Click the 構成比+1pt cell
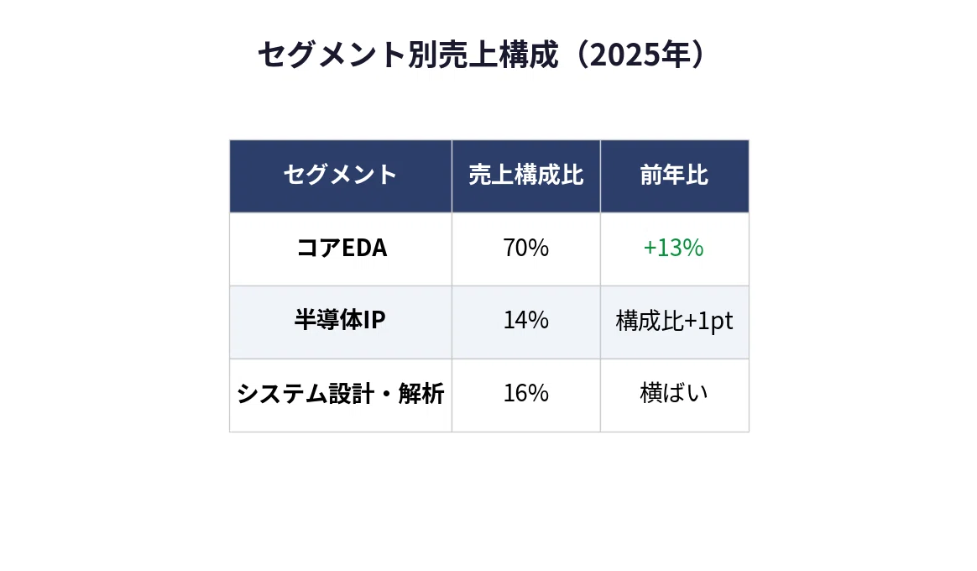The image size is (977, 571). (675, 322)
